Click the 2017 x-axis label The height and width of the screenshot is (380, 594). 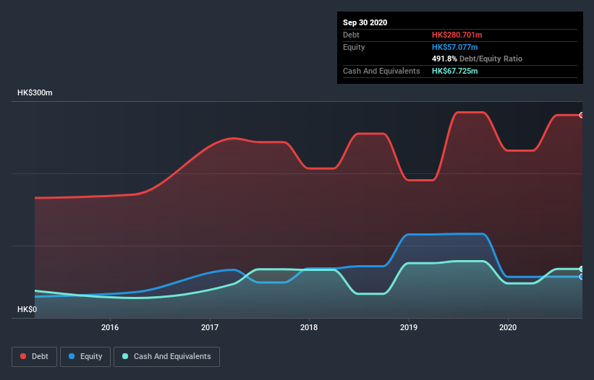(x=210, y=327)
